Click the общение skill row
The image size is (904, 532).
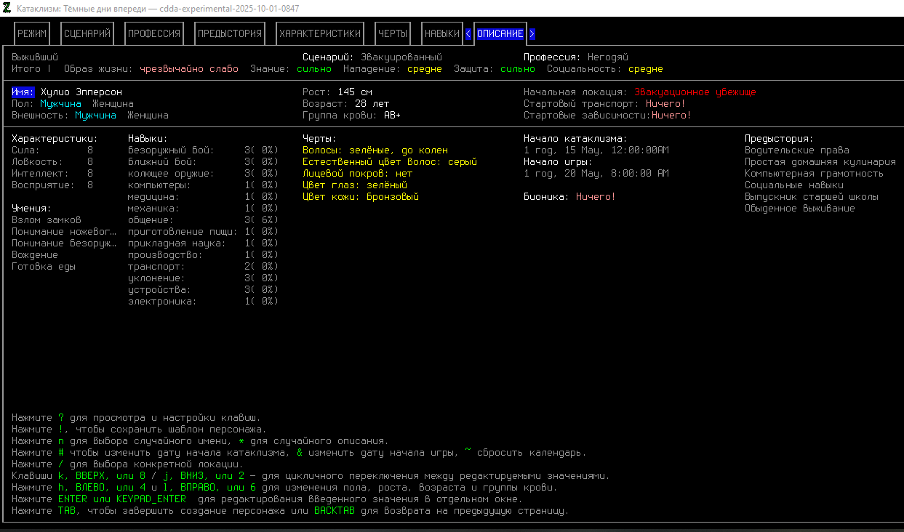click(x=204, y=220)
